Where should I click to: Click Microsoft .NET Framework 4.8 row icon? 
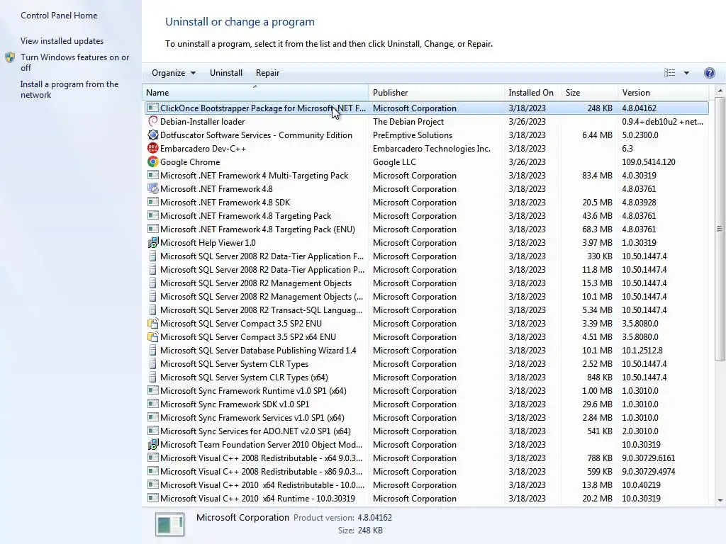[x=153, y=188]
